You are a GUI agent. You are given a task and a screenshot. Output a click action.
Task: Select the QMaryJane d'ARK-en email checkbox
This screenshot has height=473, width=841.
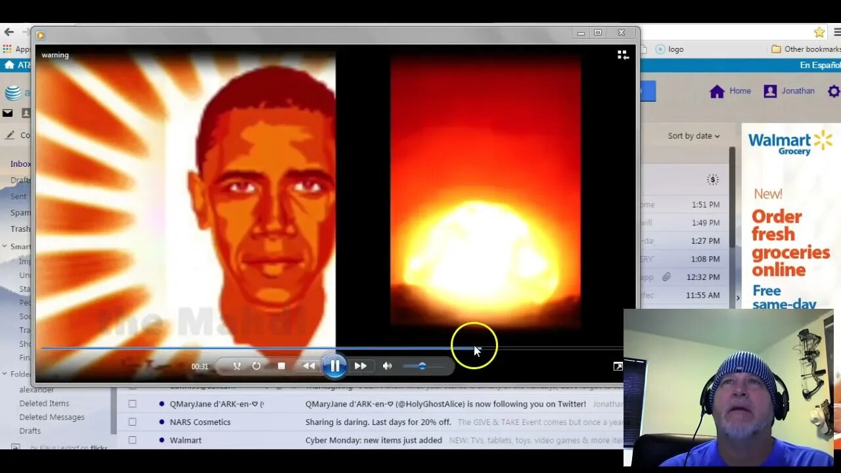click(x=132, y=404)
